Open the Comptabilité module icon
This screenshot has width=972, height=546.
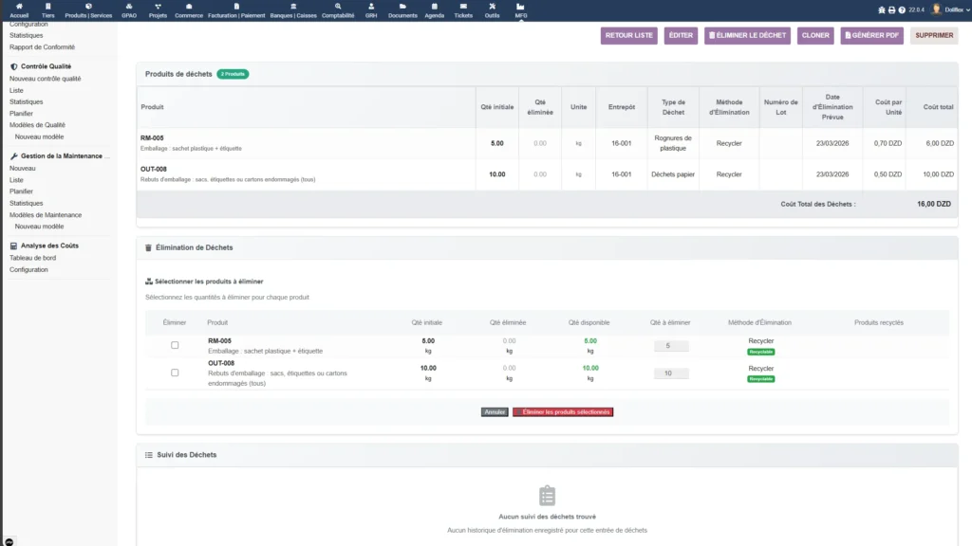point(338,7)
